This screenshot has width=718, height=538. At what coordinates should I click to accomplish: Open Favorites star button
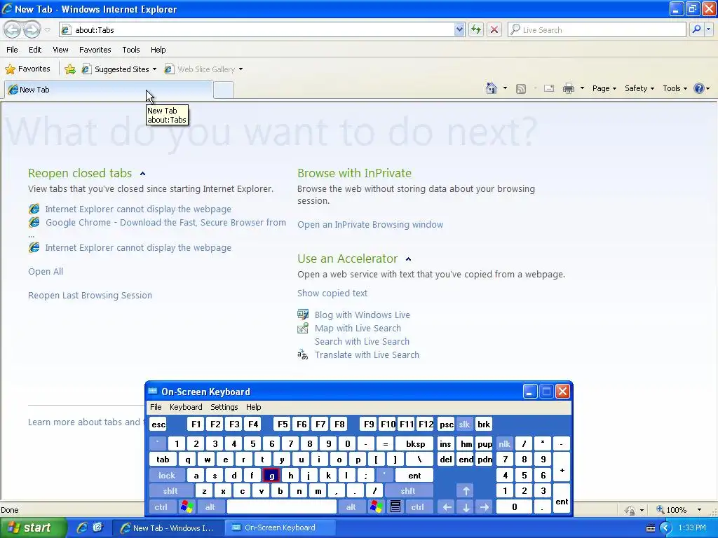(28, 69)
